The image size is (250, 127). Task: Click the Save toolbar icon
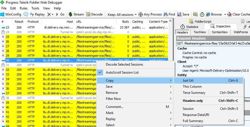click(179, 14)
